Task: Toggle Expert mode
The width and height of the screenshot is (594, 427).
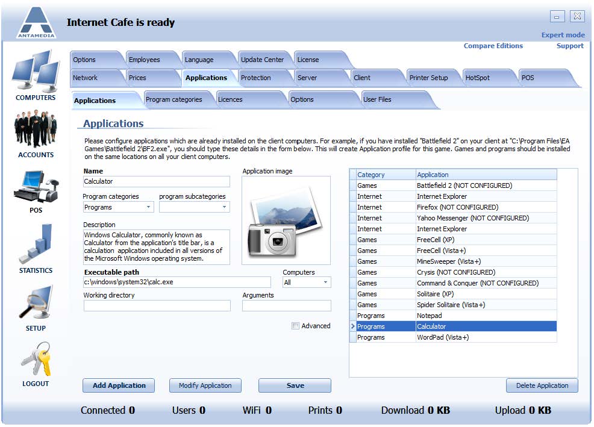Action: pyautogui.click(x=563, y=35)
